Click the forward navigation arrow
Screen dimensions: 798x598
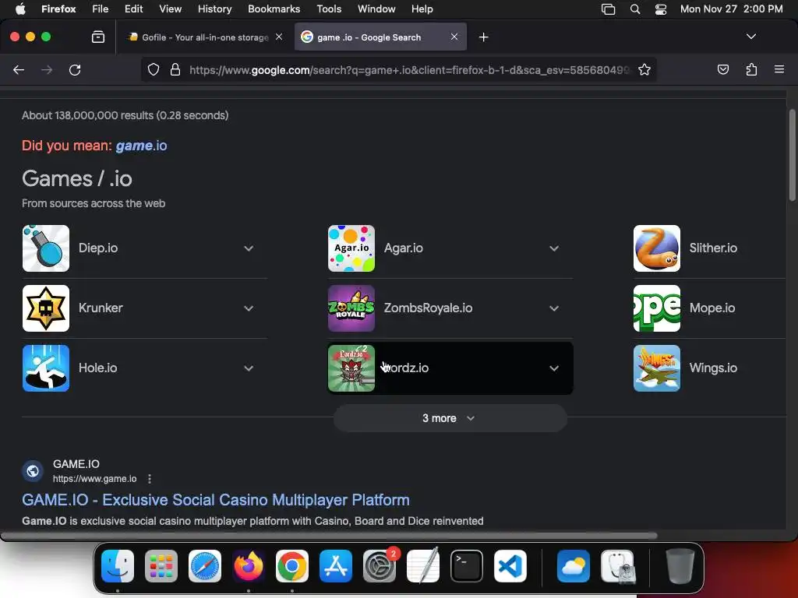[47, 69]
